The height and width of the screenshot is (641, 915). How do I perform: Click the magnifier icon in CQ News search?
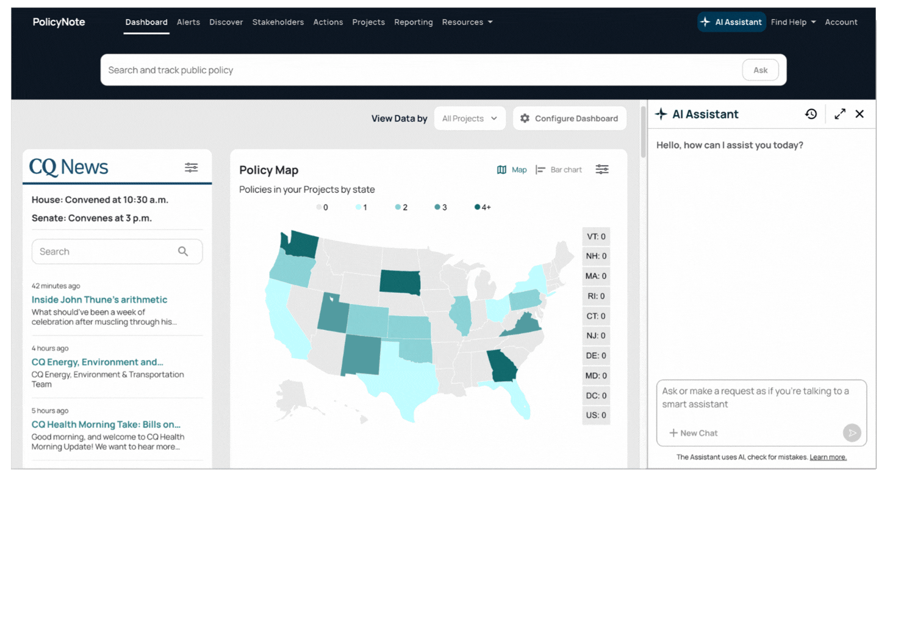183,252
